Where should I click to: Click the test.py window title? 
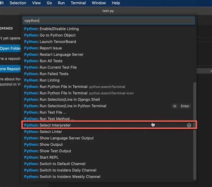point(108,11)
